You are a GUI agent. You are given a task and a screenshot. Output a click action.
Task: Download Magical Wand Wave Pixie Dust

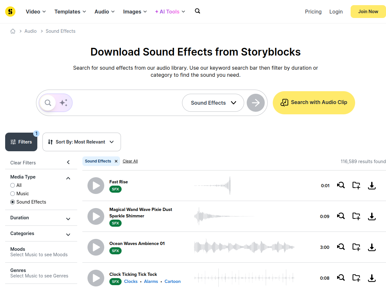[372, 216]
